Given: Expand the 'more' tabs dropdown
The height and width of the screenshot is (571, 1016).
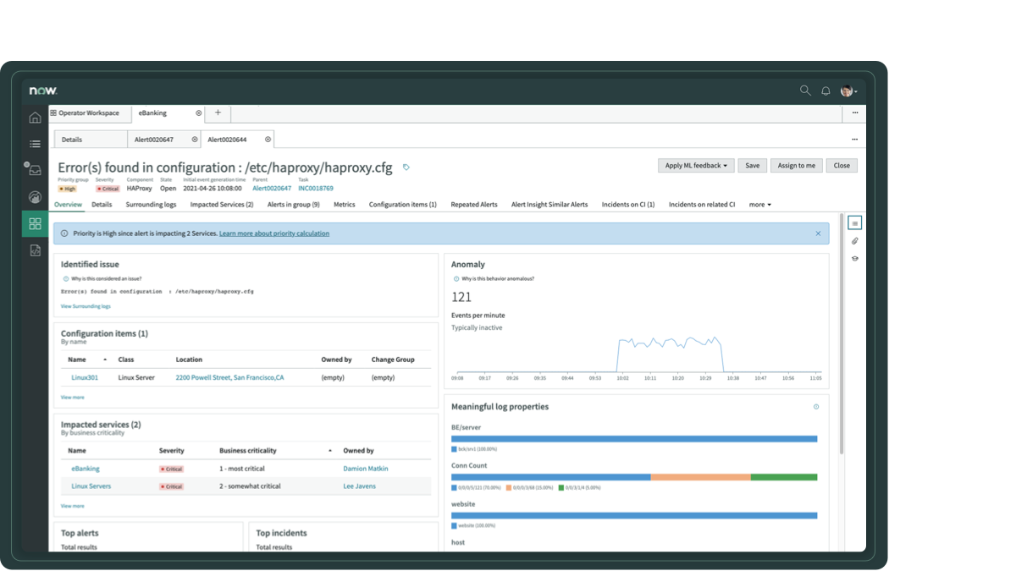Looking at the screenshot, I should 759,204.
